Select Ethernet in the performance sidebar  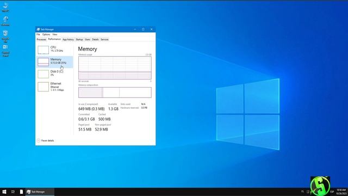[x=54, y=87]
